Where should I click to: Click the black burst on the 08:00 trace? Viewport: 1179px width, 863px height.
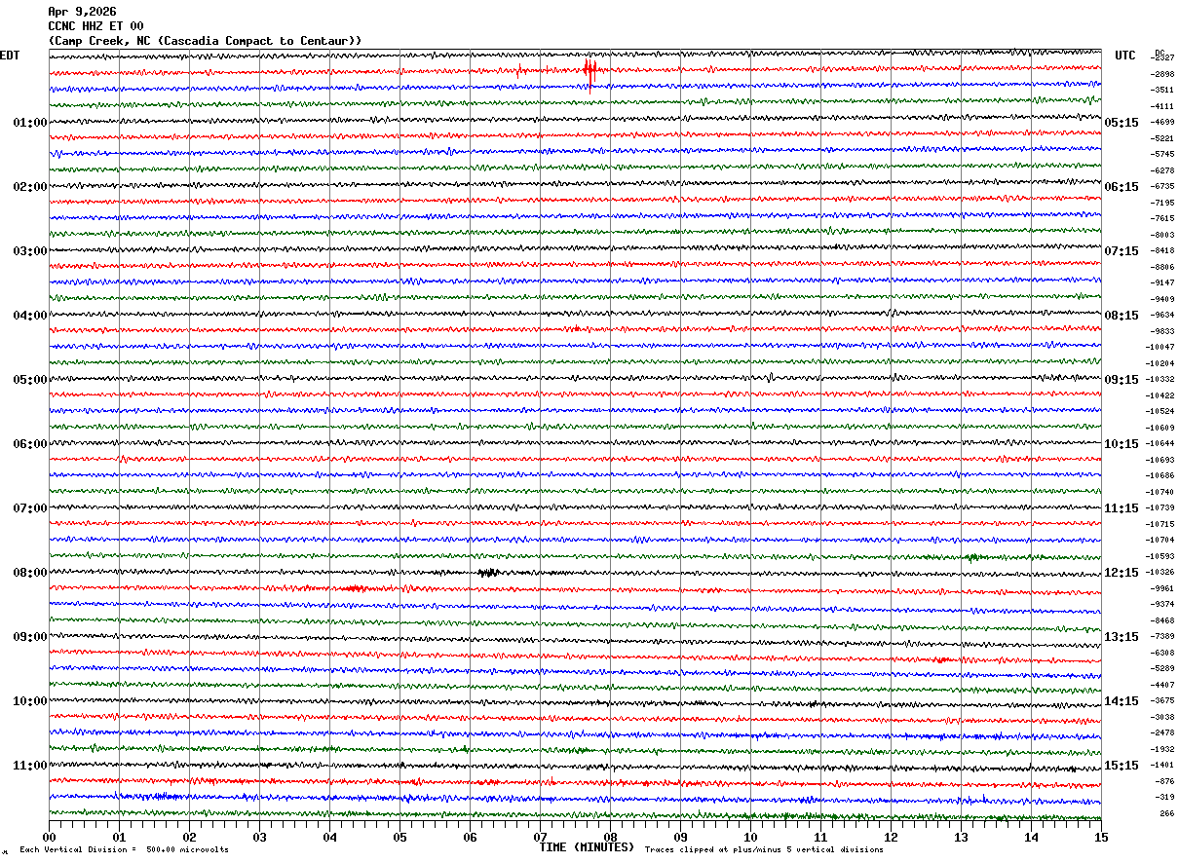tap(488, 573)
